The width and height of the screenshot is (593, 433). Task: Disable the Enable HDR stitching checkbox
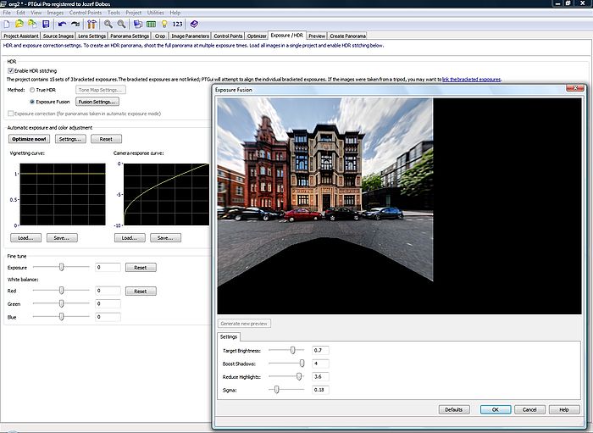[13, 70]
